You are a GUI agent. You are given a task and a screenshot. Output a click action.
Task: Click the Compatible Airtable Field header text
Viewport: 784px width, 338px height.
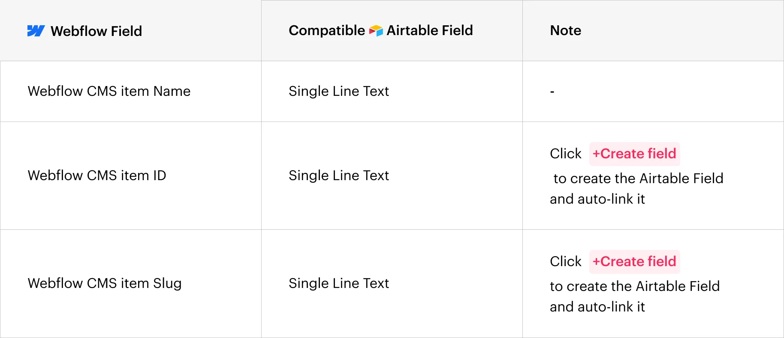click(381, 31)
